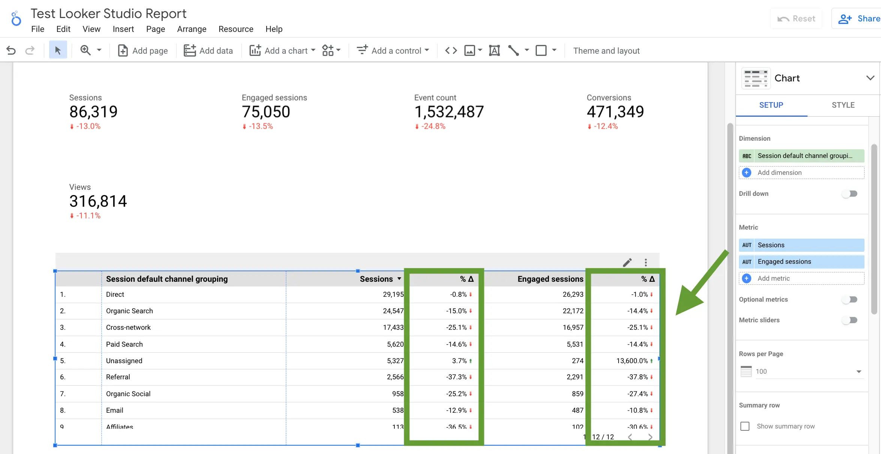Open Add a control dropdown
This screenshot has height=454, width=881.
[393, 50]
